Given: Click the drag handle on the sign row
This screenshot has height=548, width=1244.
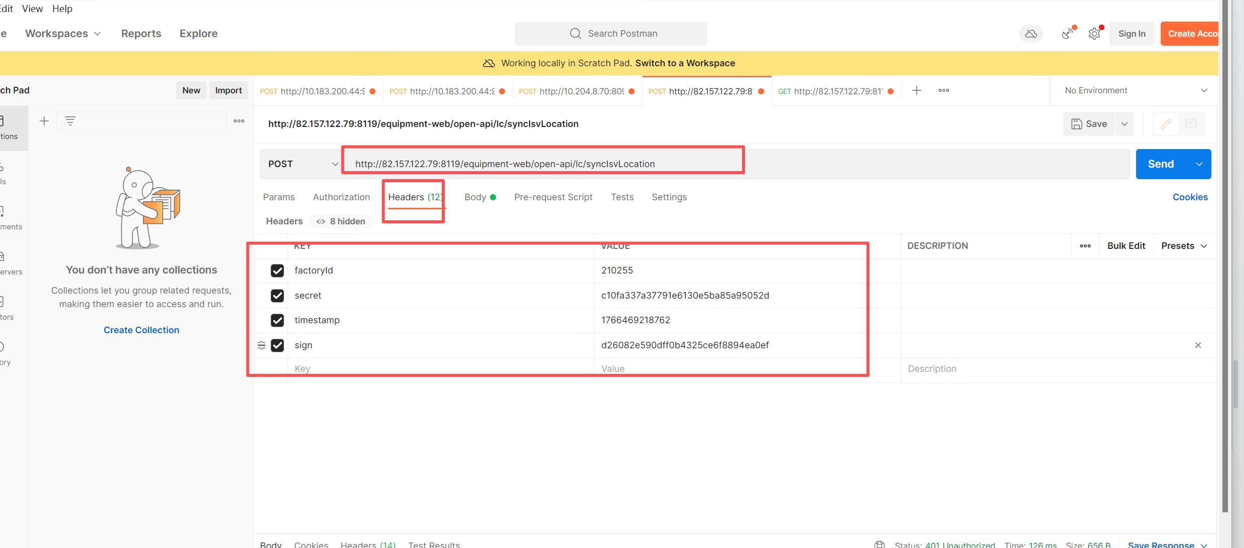Looking at the screenshot, I should pyautogui.click(x=262, y=345).
